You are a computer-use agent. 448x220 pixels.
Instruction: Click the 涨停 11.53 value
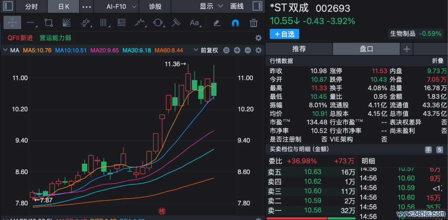(380, 71)
